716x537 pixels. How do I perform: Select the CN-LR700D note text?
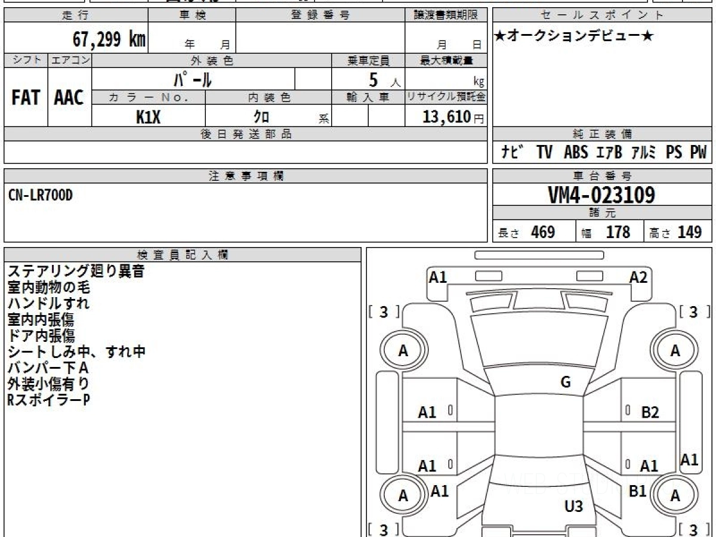point(40,195)
